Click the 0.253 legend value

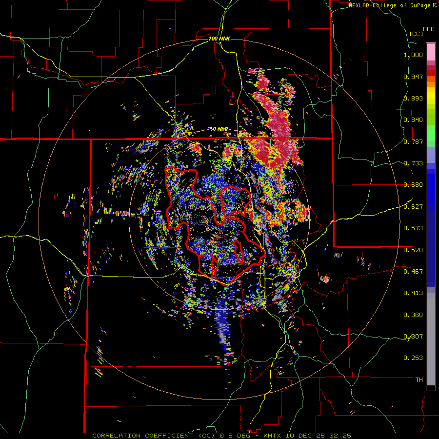pyautogui.click(x=413, y=358)
